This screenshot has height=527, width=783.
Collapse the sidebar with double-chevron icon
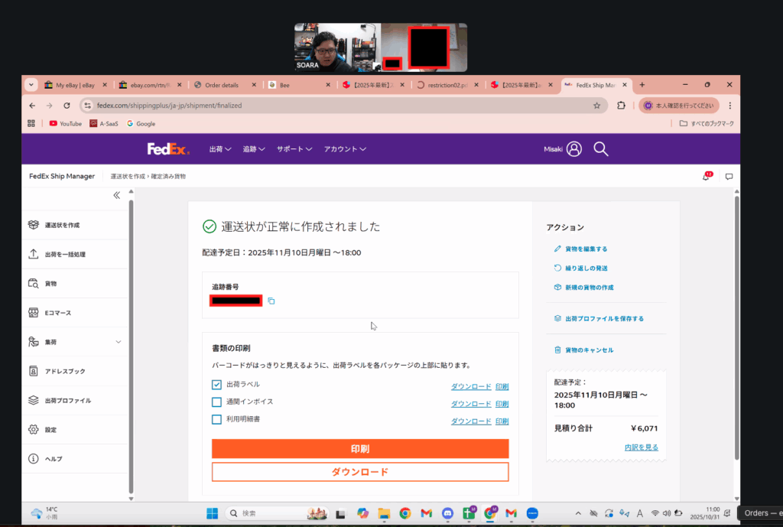coord(117,195)
